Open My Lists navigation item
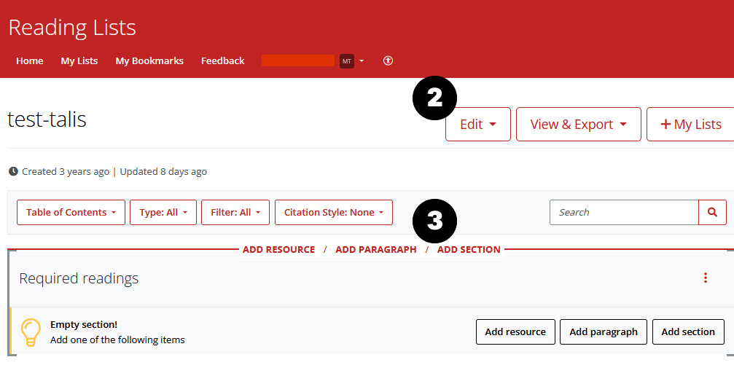Image resolution: width=734 pixels, height=365 pixels. [79, 61]
